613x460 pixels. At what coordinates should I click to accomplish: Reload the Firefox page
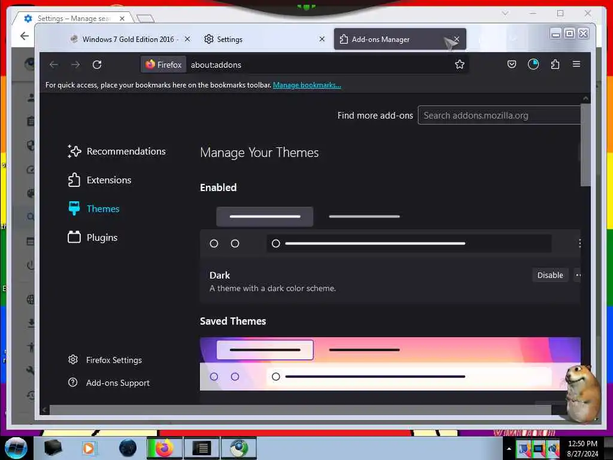[97, 65]
